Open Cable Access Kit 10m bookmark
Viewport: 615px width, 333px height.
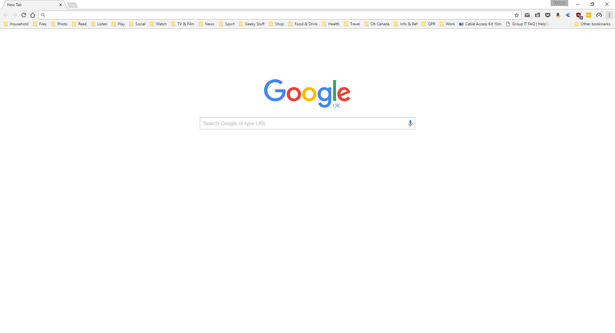tap(480, 24)
